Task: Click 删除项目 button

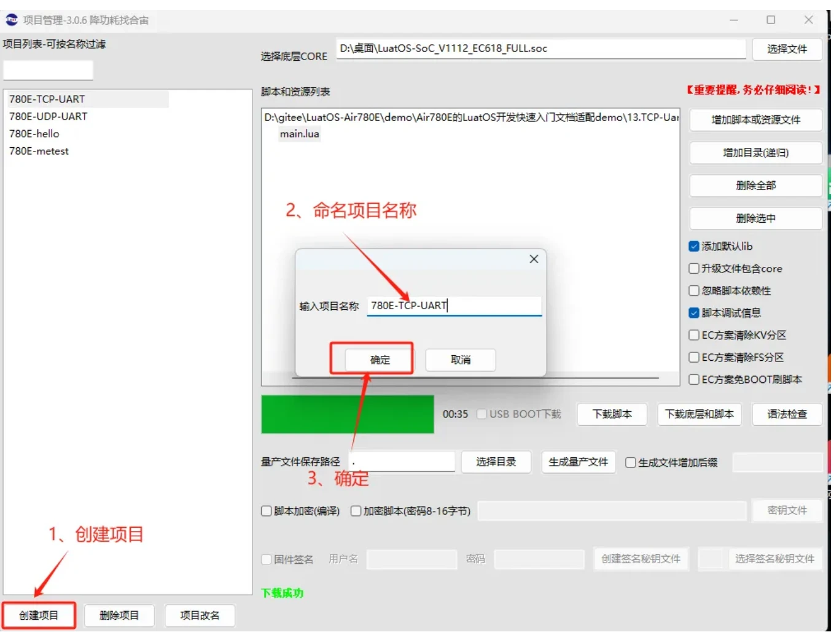Action: 119,615
